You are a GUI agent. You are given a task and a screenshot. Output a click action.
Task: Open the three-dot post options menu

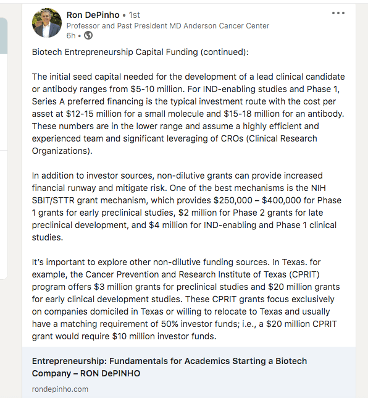pyautogui.click(x=338, y=13)
